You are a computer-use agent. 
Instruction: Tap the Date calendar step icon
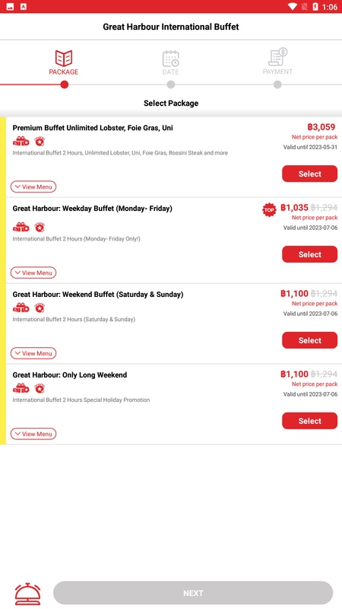pyautogui.click(x=170, y=59)
